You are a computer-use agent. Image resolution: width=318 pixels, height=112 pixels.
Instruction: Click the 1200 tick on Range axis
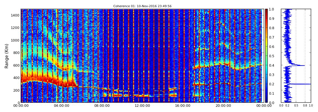click(x=15, y=28)
